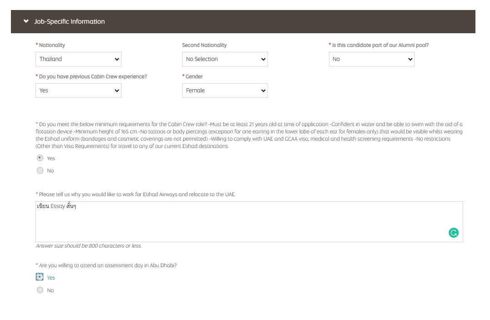490x320 pixels.
Task: Click the 'why work for Etihad Airways' question
Action: point(137,194)
